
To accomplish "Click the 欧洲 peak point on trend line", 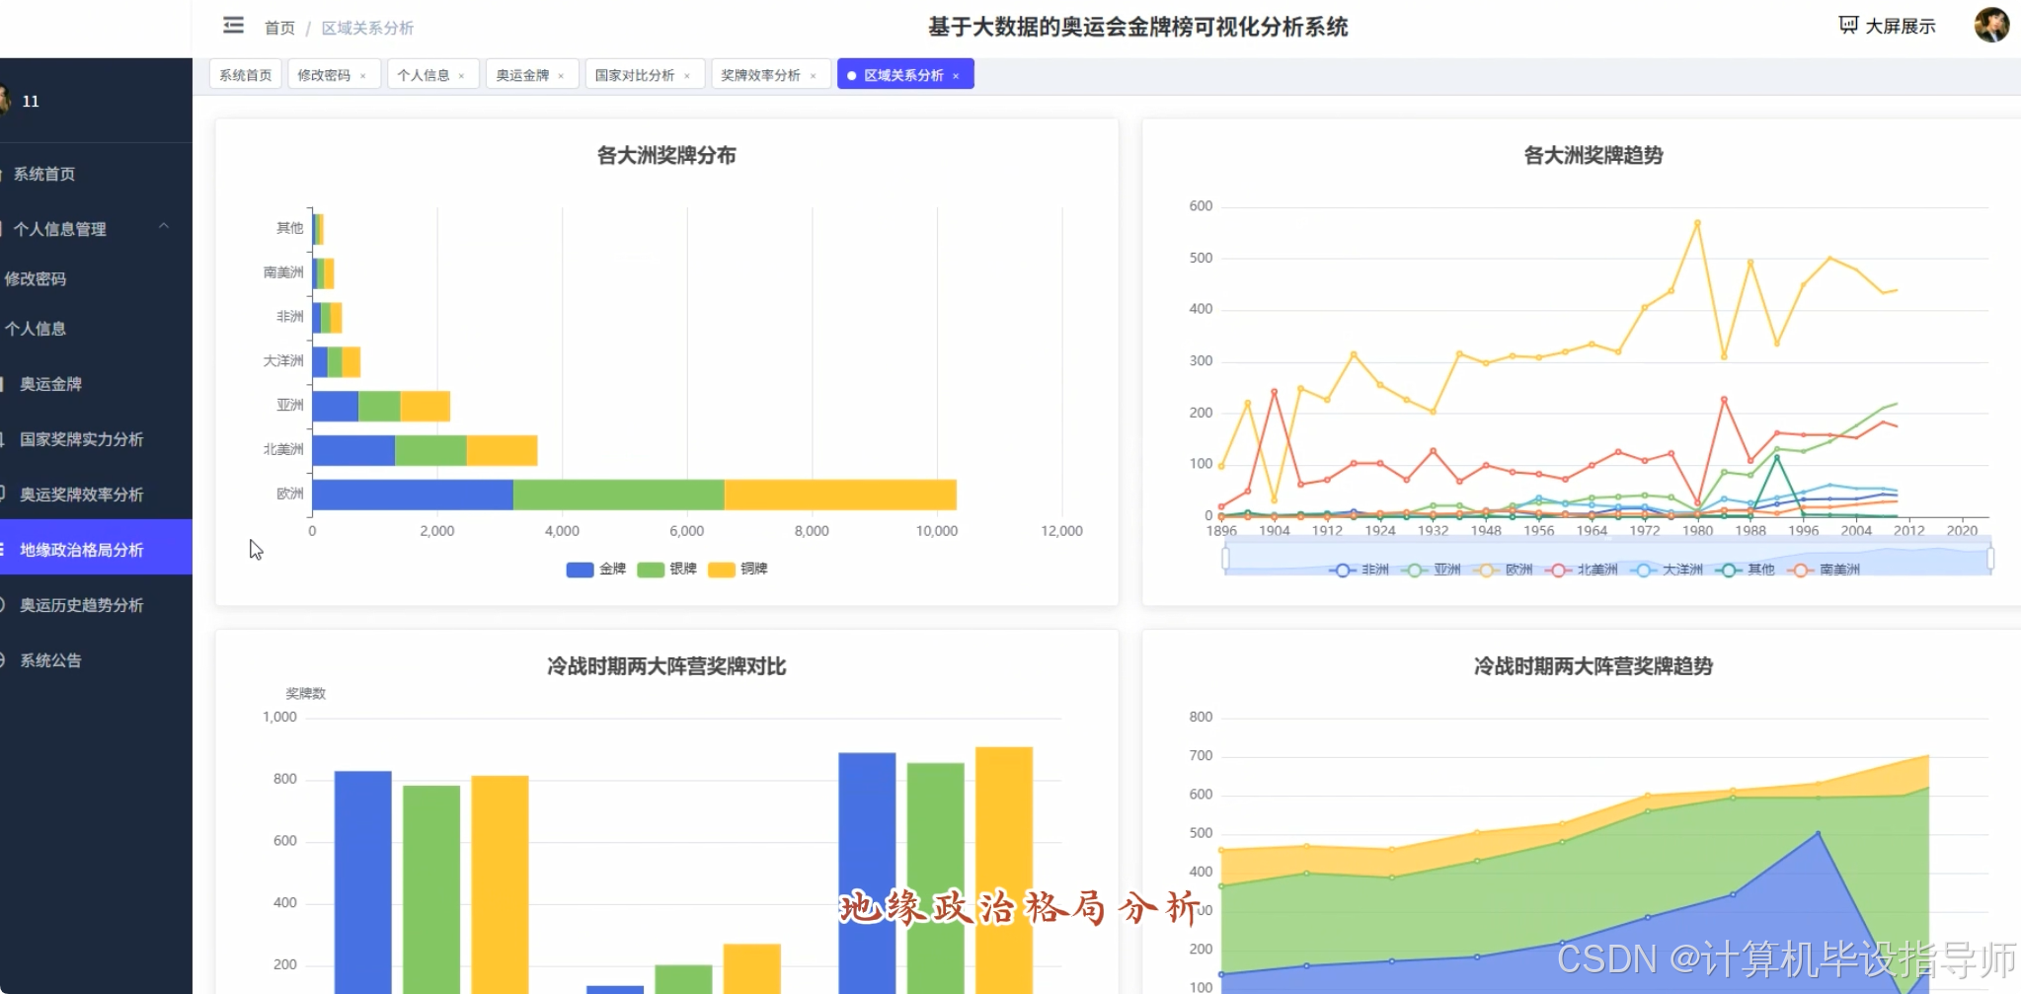I will [1697, 223].
